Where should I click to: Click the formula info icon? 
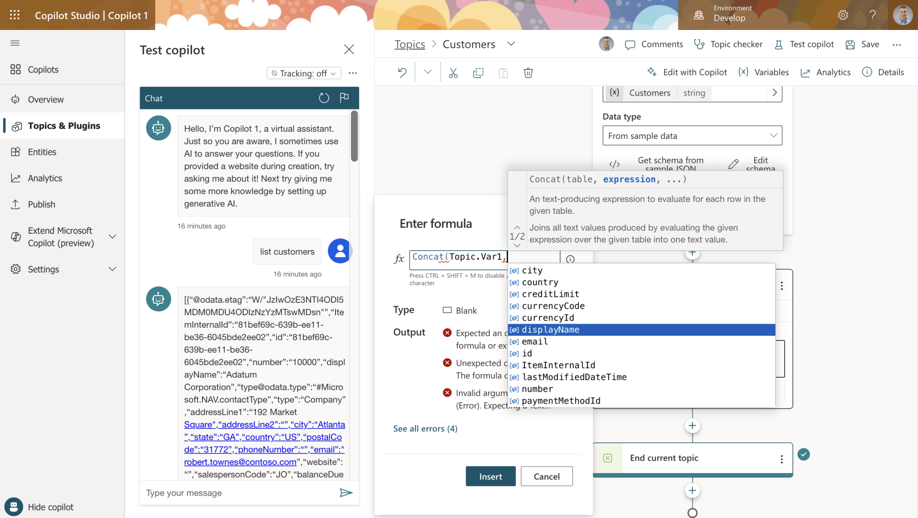tap(570, 259)
